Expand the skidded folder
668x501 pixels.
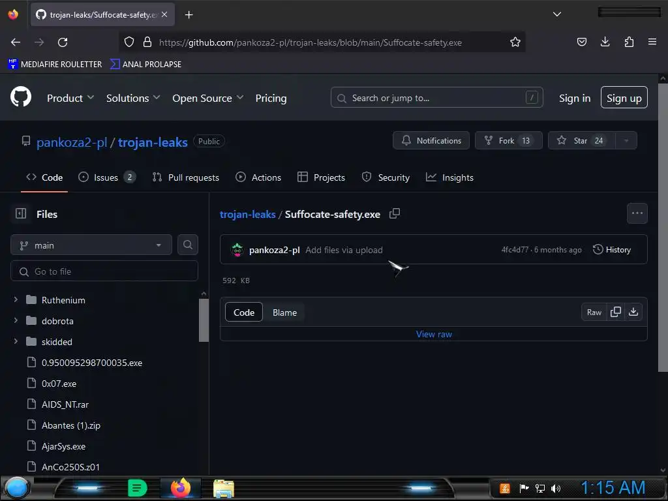[x=16, y=341]
